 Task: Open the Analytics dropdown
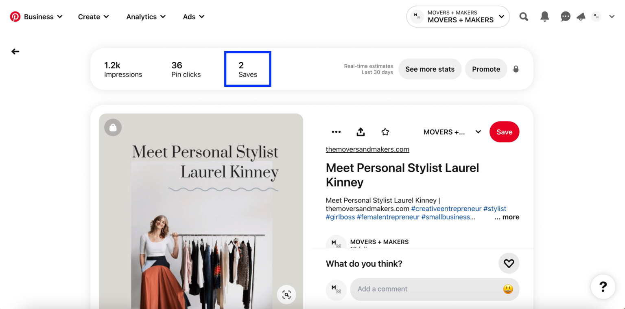pyautogui.click(x=146, y=17)
